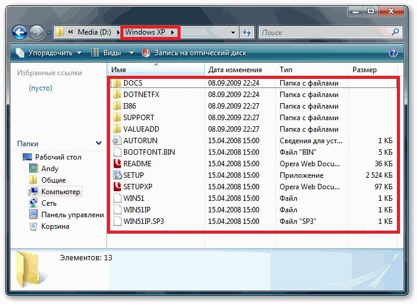The image size is (417, 304).
Task: Select Media (D:) in the address bar
Action: tap(94, 32)
